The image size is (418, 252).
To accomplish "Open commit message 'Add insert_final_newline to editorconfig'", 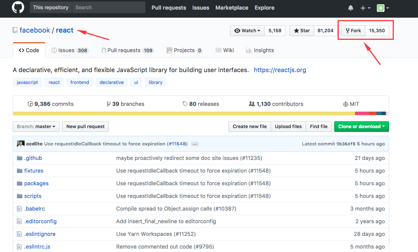I will click(166, 221).
